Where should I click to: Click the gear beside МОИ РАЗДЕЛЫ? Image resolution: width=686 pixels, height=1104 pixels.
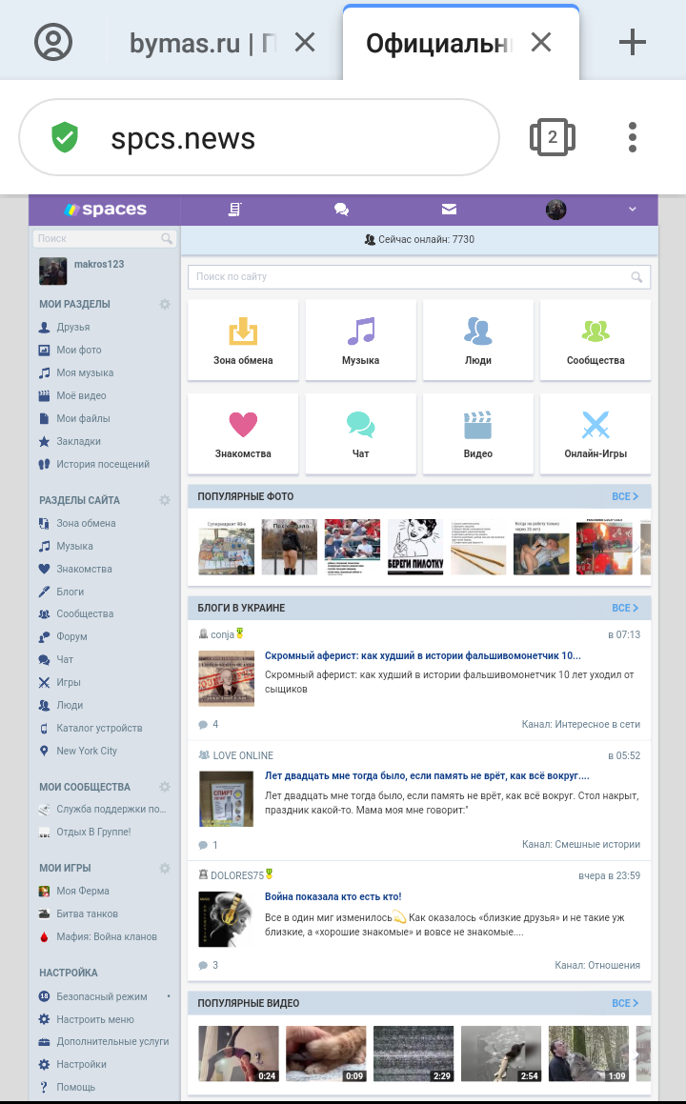pyautogui.click(x=165, y=305)
